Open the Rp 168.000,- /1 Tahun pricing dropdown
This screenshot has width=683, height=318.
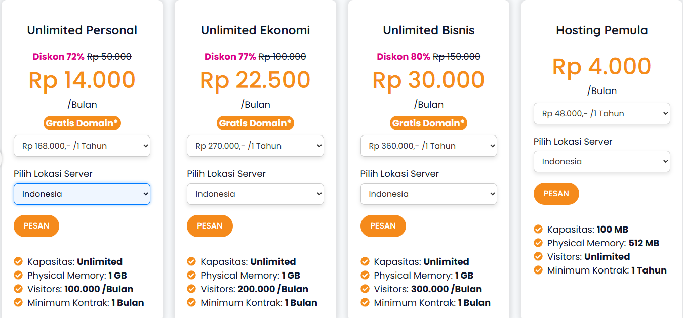pos(82,146)
